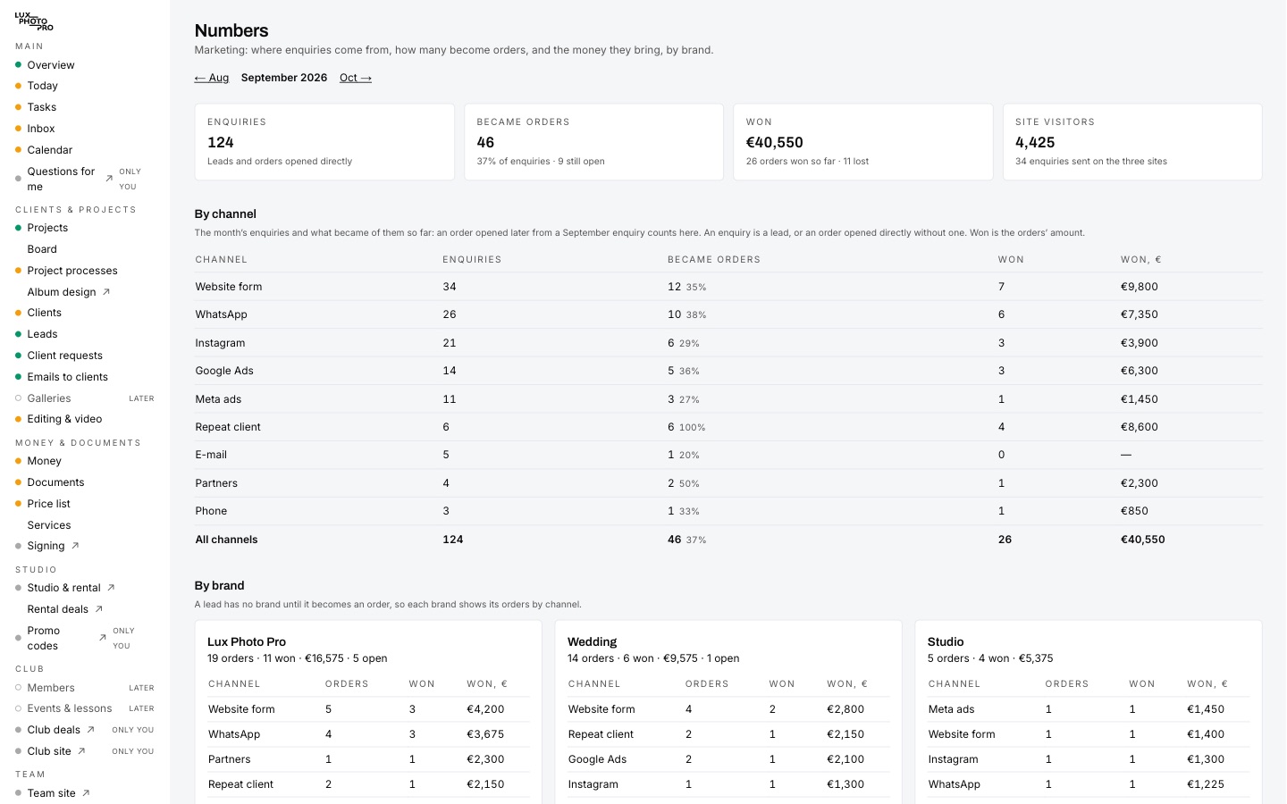Viewport: 1287px width, 804px height.
Task: Go to Project processes
Action: [x=72, y=271]
